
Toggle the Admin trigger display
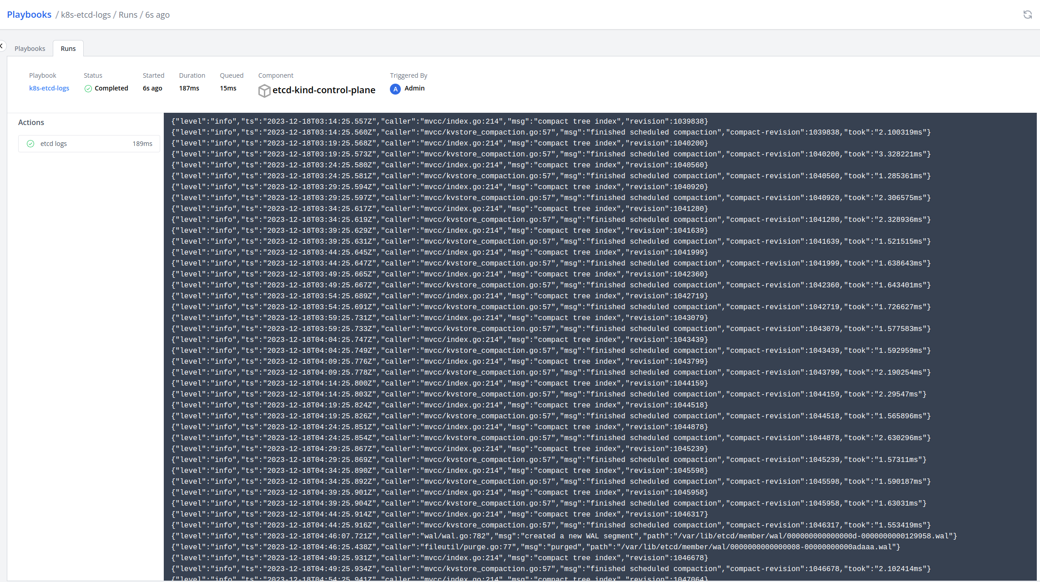(407, 89)
